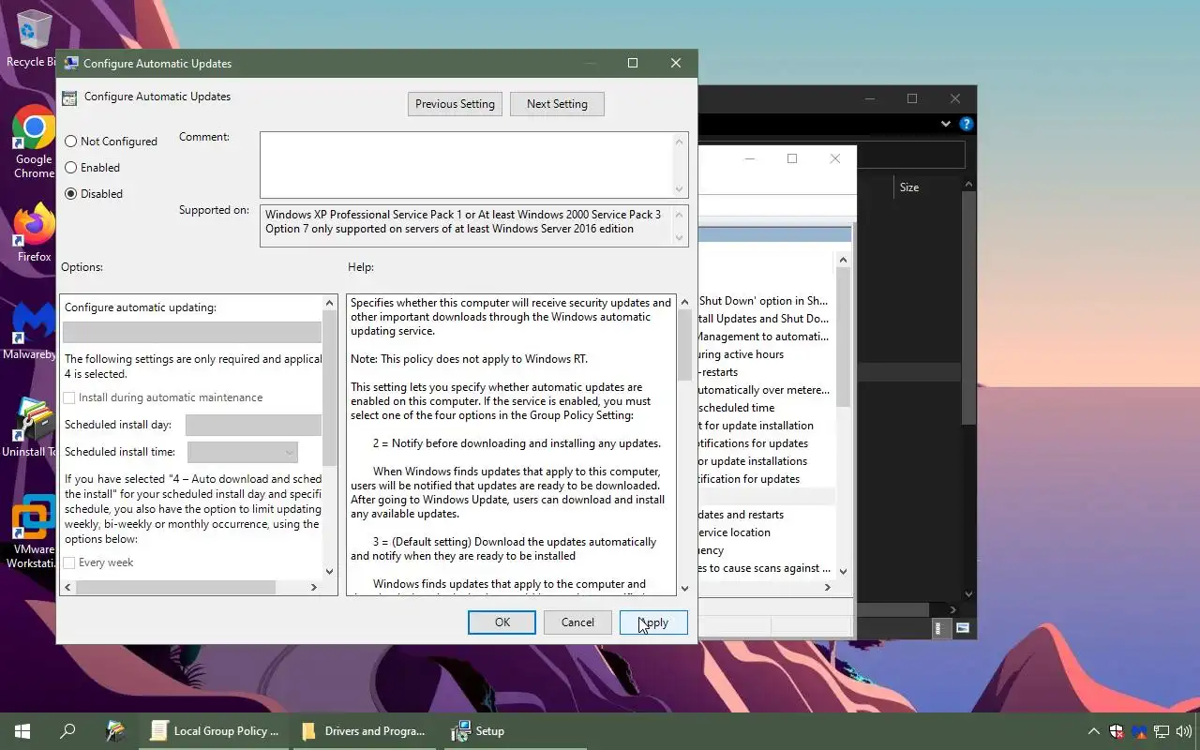Open Windows Security tray icon
This screenshot has height=750, width=1200.
coord(1117,731)
